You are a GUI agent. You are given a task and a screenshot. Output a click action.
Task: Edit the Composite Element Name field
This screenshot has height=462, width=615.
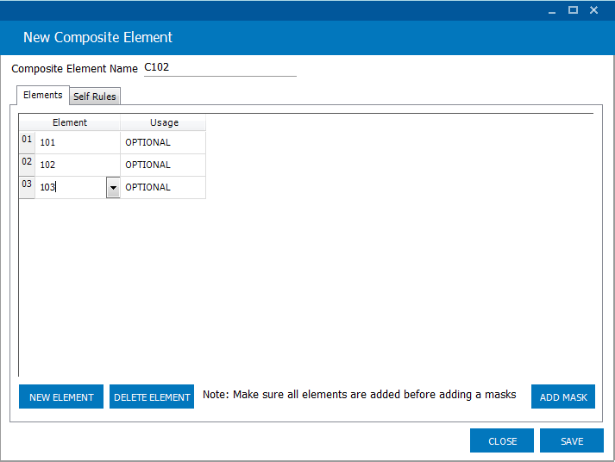pos(220,68)
